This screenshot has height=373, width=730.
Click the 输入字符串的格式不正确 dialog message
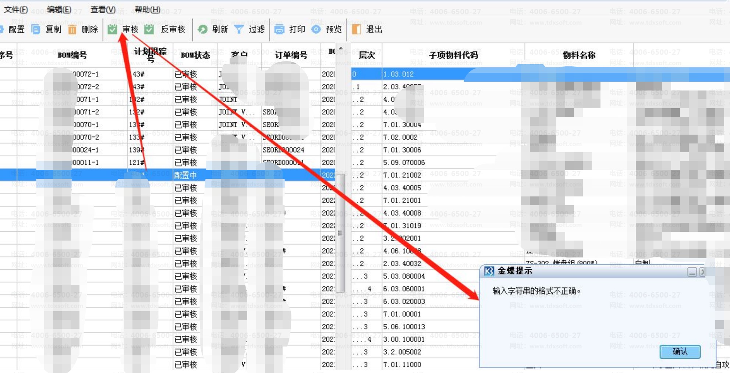tap(536, 291)
